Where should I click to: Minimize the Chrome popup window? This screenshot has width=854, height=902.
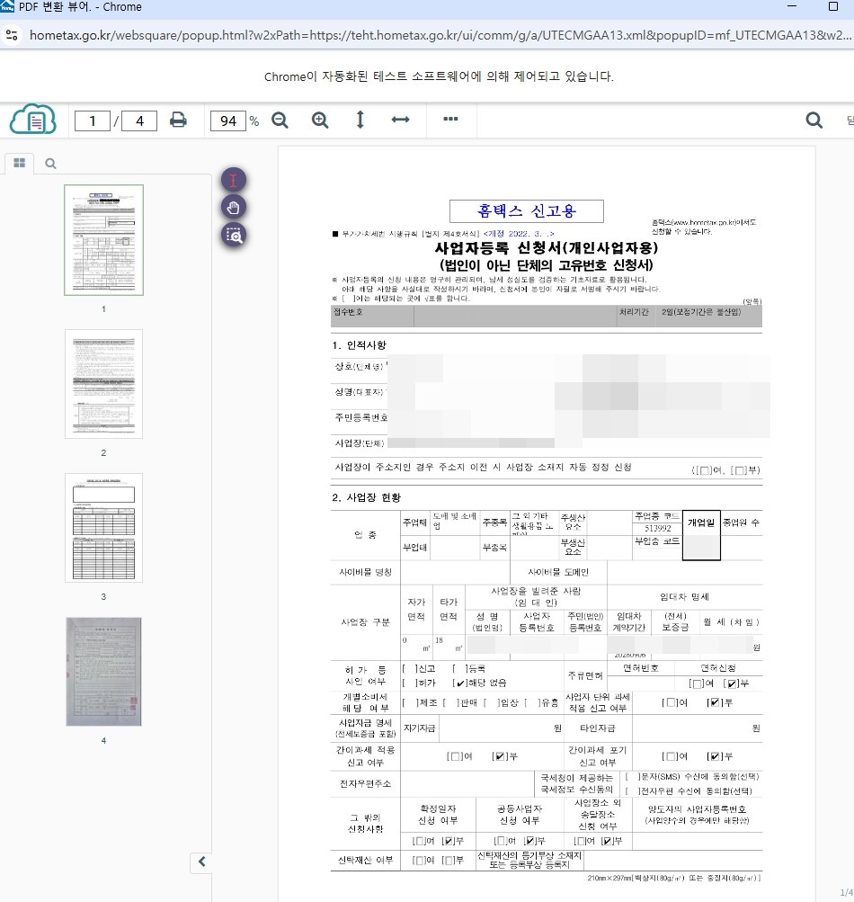792,6
